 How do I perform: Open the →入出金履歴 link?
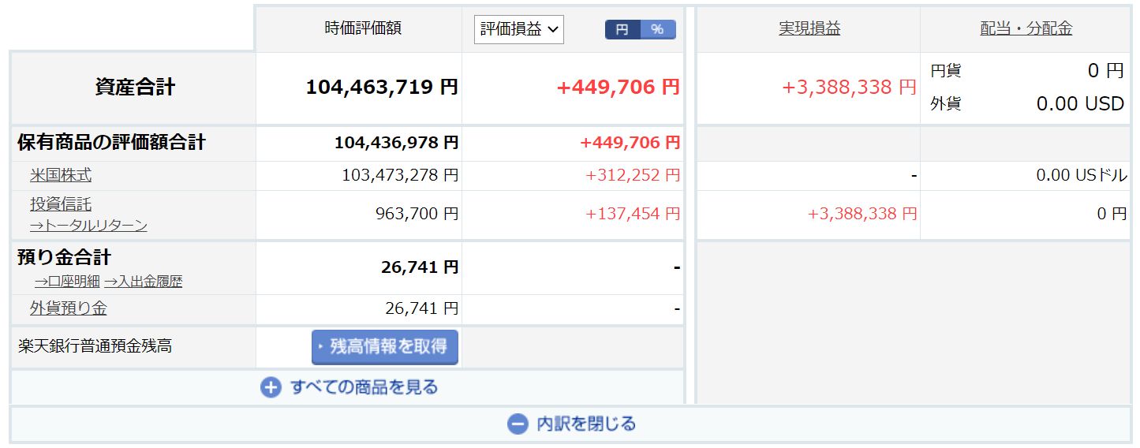pyautogui.click(x=143, y=281)
